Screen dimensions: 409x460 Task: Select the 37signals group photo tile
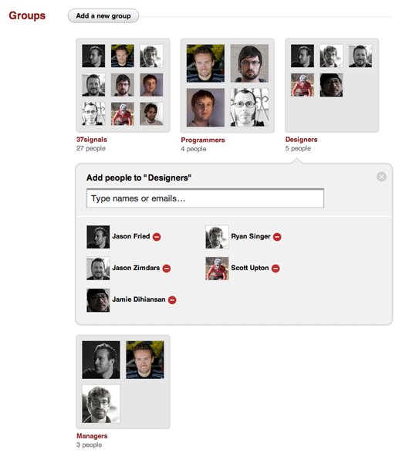pyautogui.click(x=123, y=85)
